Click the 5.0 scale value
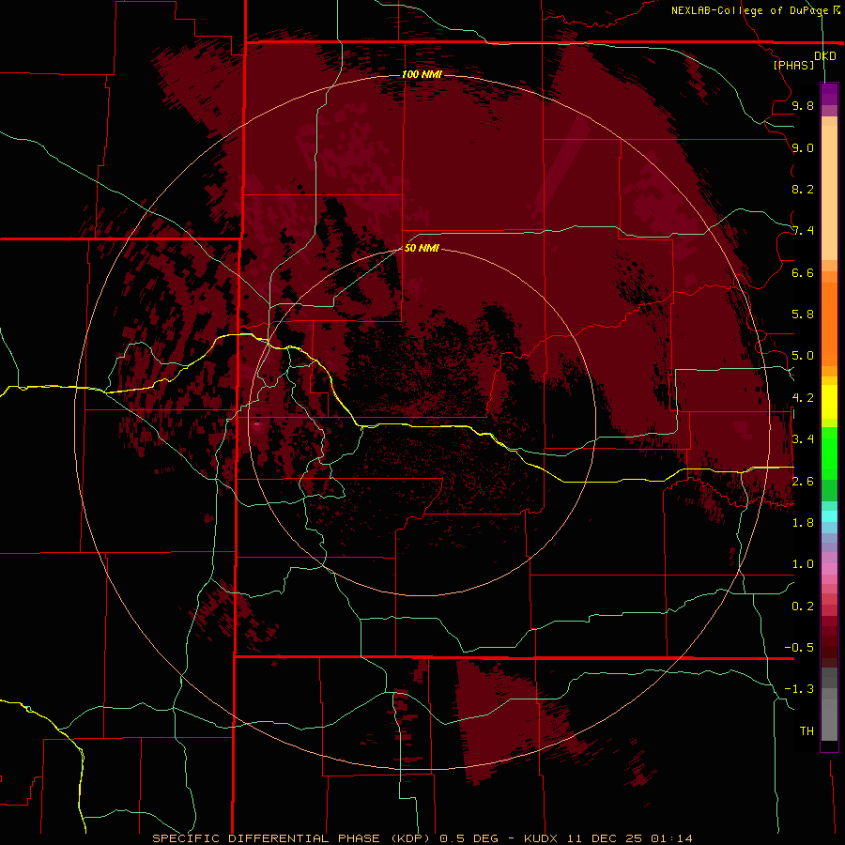Viewport: 845px width, 845px height. click(803, 356)
